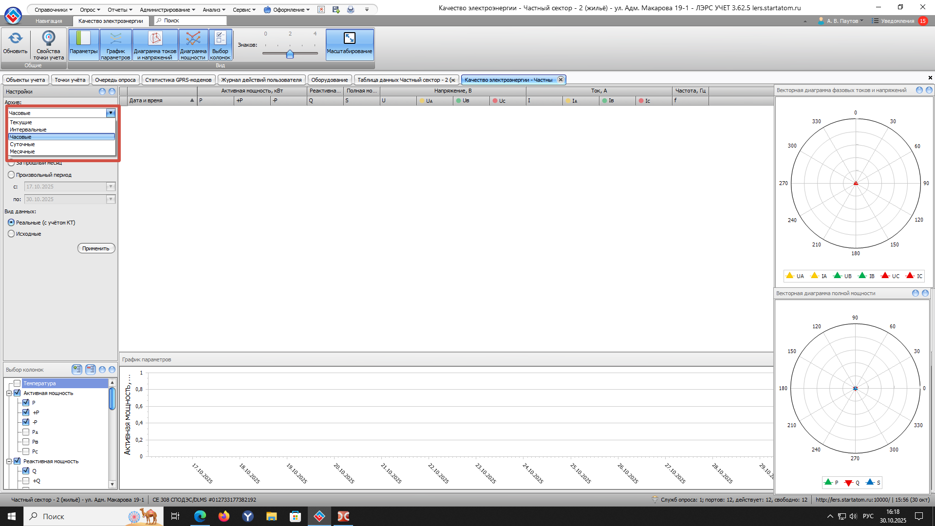Open the Уведомления notifications link
The width and height of the screenshot is (935, 526).
897,21
